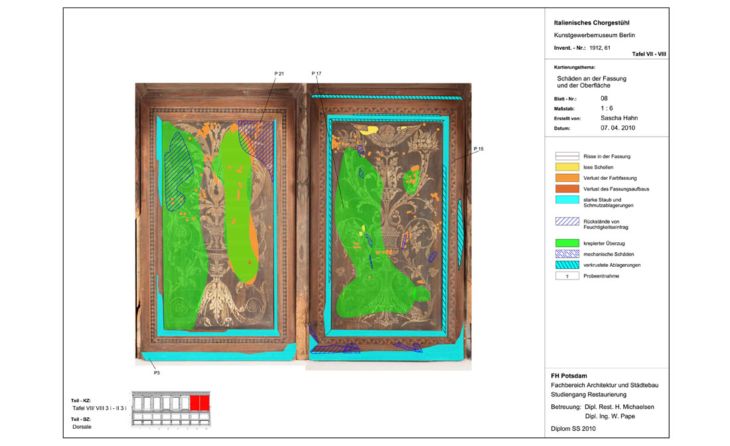Click the red highlighted panels in overview diagram
This screenshot has width=730, height=446.
(200, 402)
